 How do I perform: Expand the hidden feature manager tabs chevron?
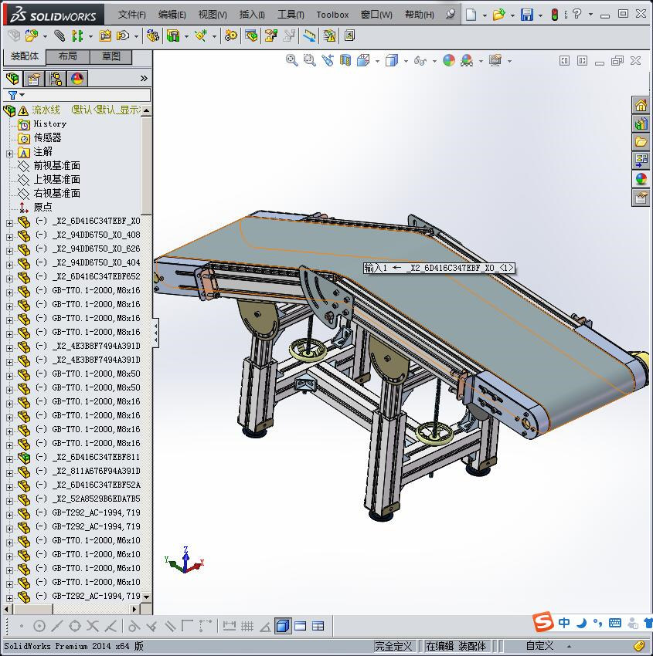(x=144, y=79)
